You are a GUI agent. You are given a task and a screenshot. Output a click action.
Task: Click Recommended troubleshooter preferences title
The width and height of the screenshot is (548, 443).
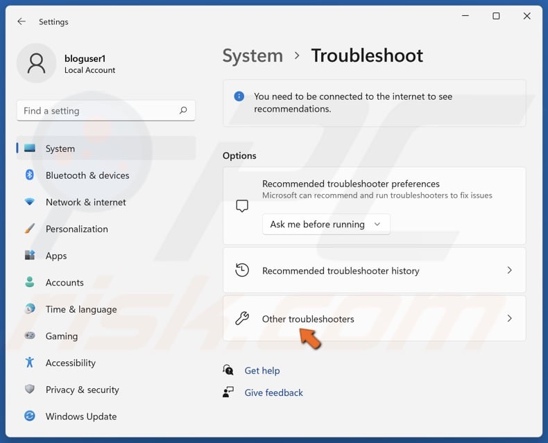tap(350, 184)
